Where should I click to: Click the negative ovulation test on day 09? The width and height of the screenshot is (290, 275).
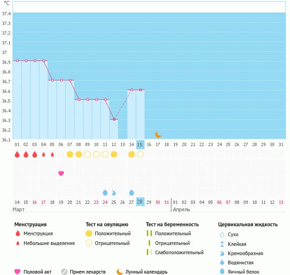(x=88, y=154)
